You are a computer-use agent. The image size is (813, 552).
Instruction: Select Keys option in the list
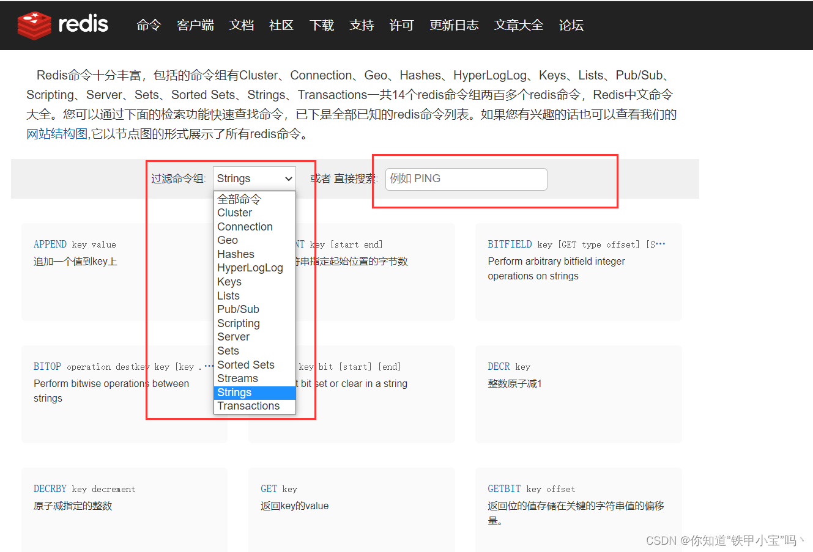[x=254, y=282]
